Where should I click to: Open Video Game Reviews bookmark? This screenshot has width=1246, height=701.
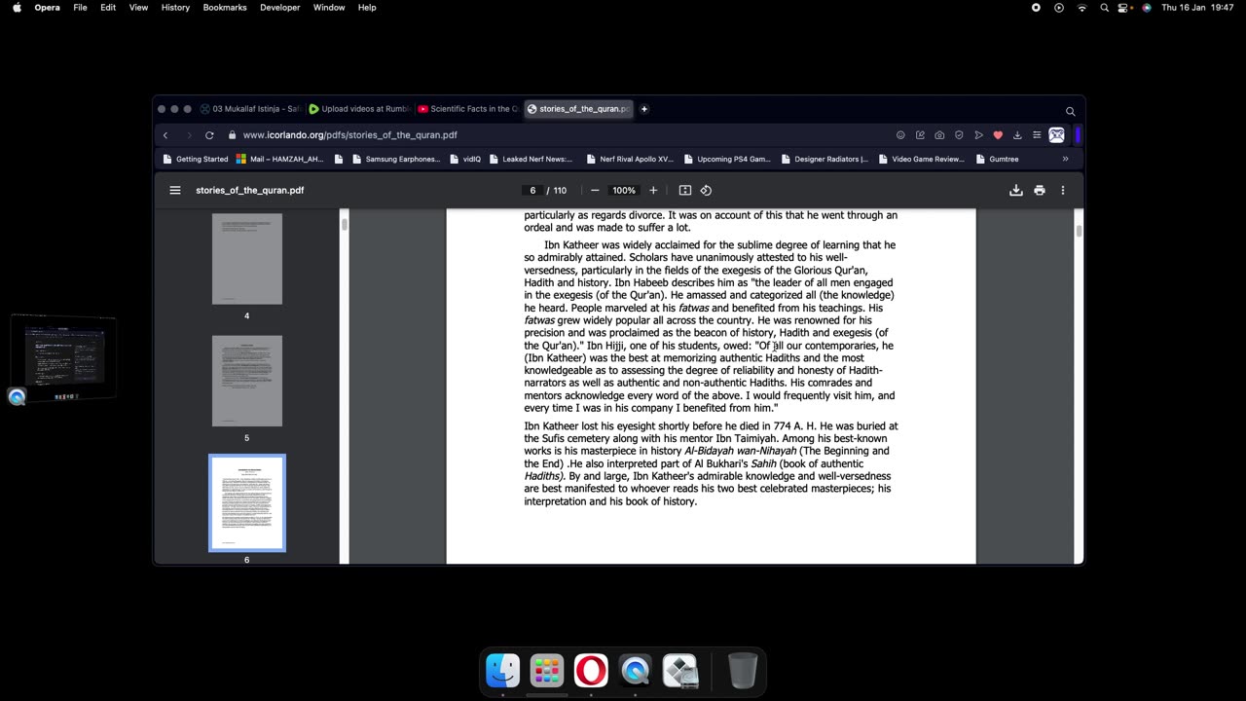(x=922, y=159)
